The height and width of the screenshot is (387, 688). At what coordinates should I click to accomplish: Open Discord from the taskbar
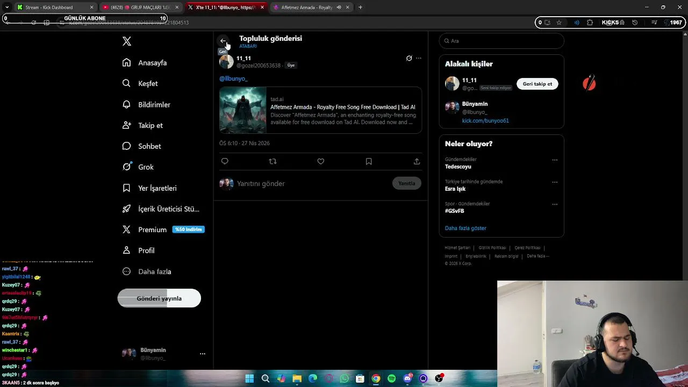407,378
